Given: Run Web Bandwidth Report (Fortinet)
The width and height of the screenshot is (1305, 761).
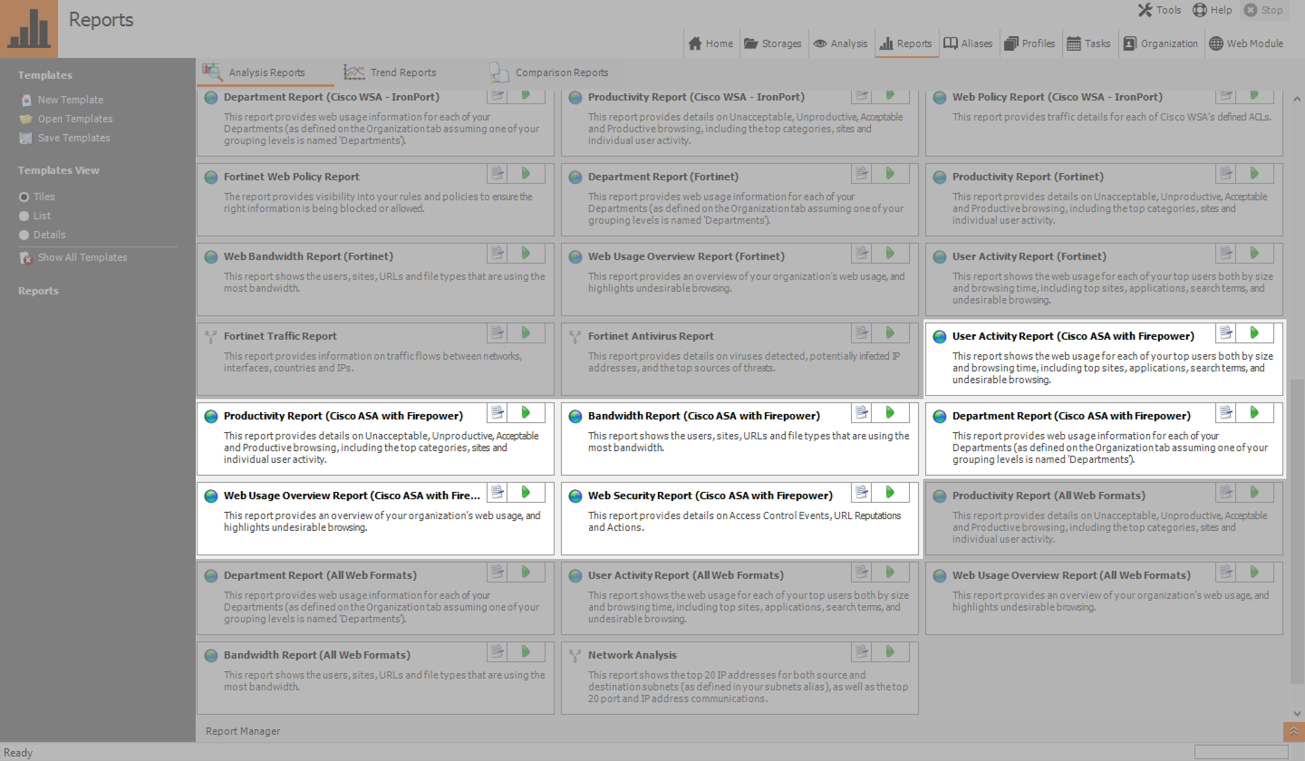Looking at the screenshot, I should coord(526,253).
